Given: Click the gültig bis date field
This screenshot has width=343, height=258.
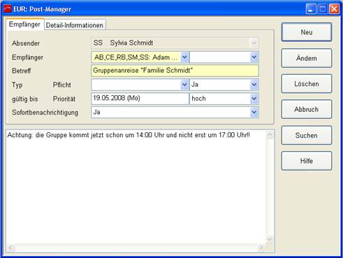Looking at the screenshot, I should point(140,99).
